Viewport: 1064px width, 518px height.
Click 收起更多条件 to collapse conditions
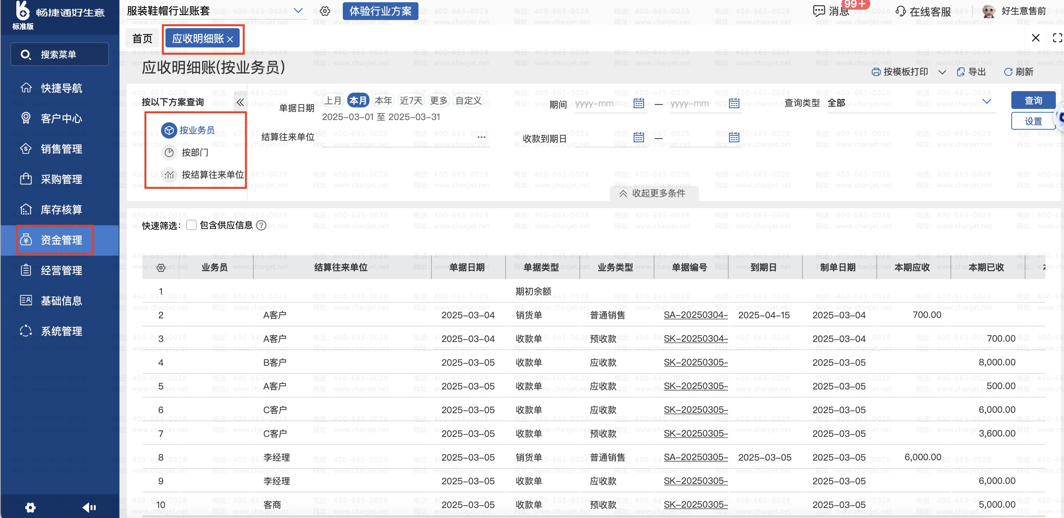(x=654, y=193)
